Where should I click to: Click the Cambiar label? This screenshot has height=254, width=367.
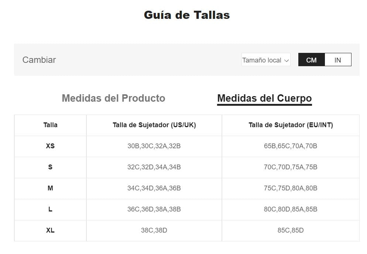(39, 60)
